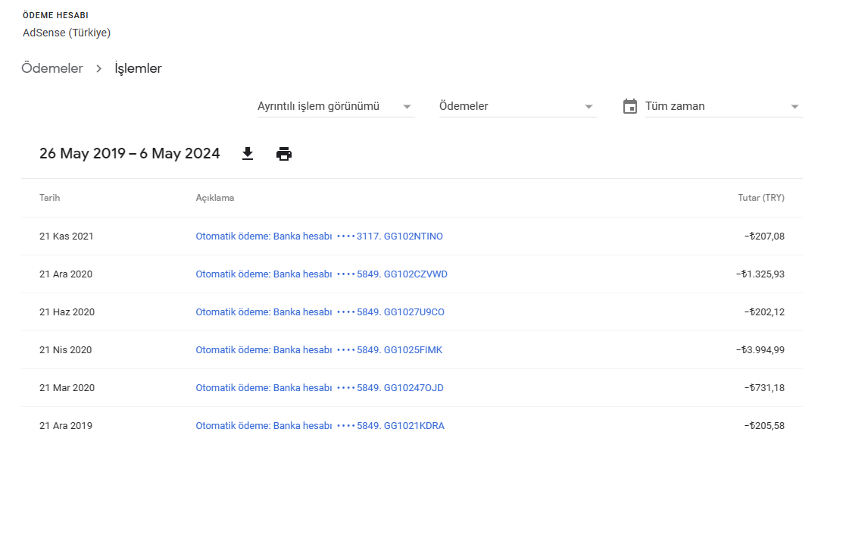Expand the Ayrıntılı işlem görünümü dropdown
843x548 pixels.
click(x=336, y=106)
